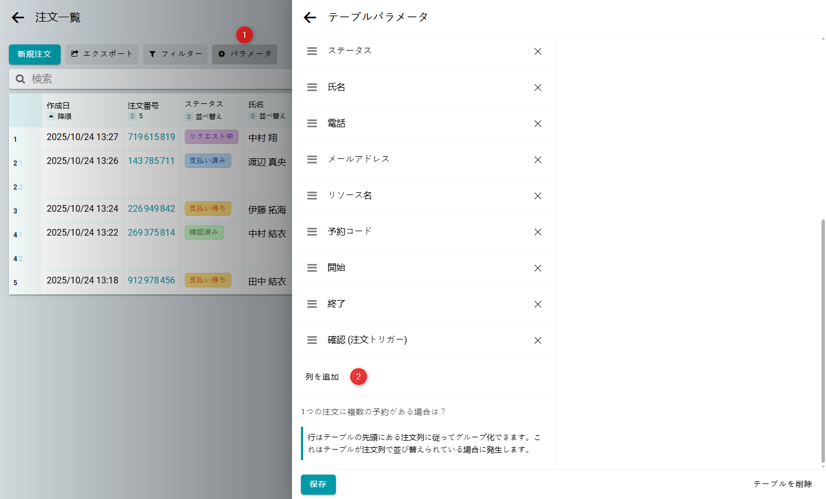Click drag handle icon for ステータス row

[x=312, y=51]
